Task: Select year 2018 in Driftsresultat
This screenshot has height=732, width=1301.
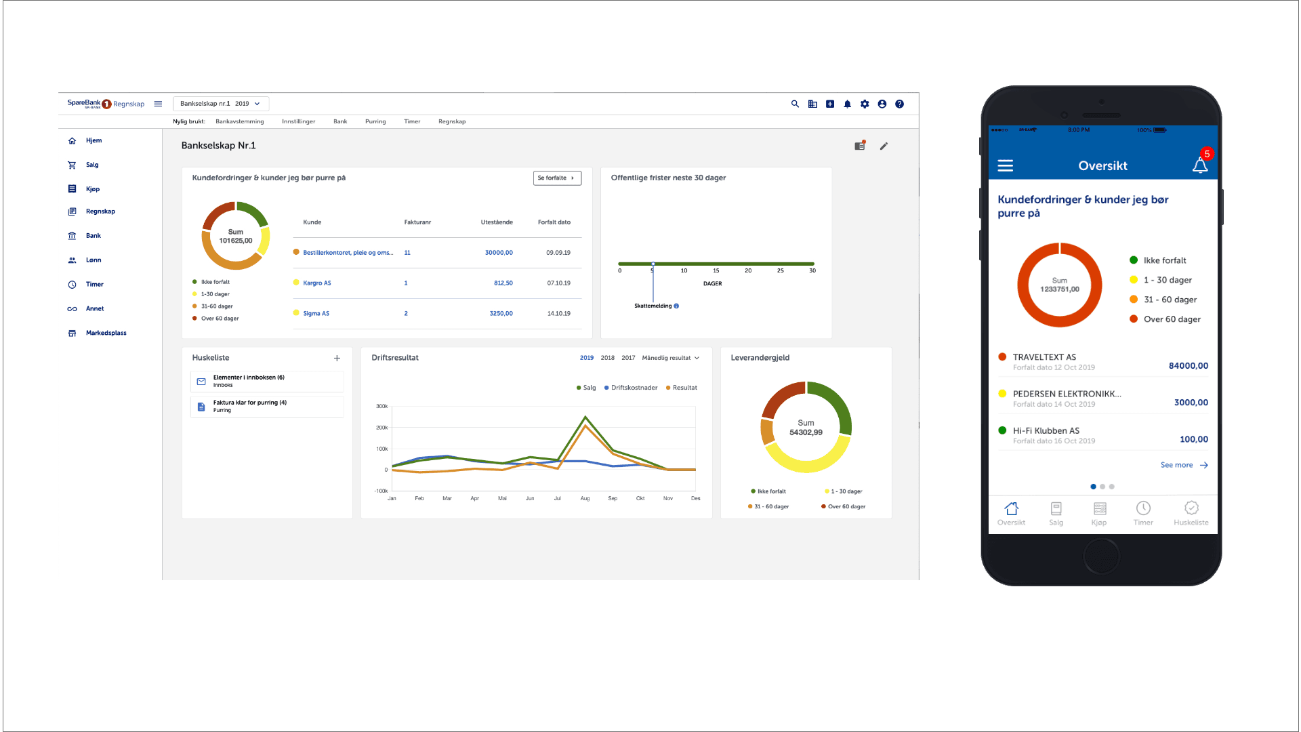Action: click(608, 358)
